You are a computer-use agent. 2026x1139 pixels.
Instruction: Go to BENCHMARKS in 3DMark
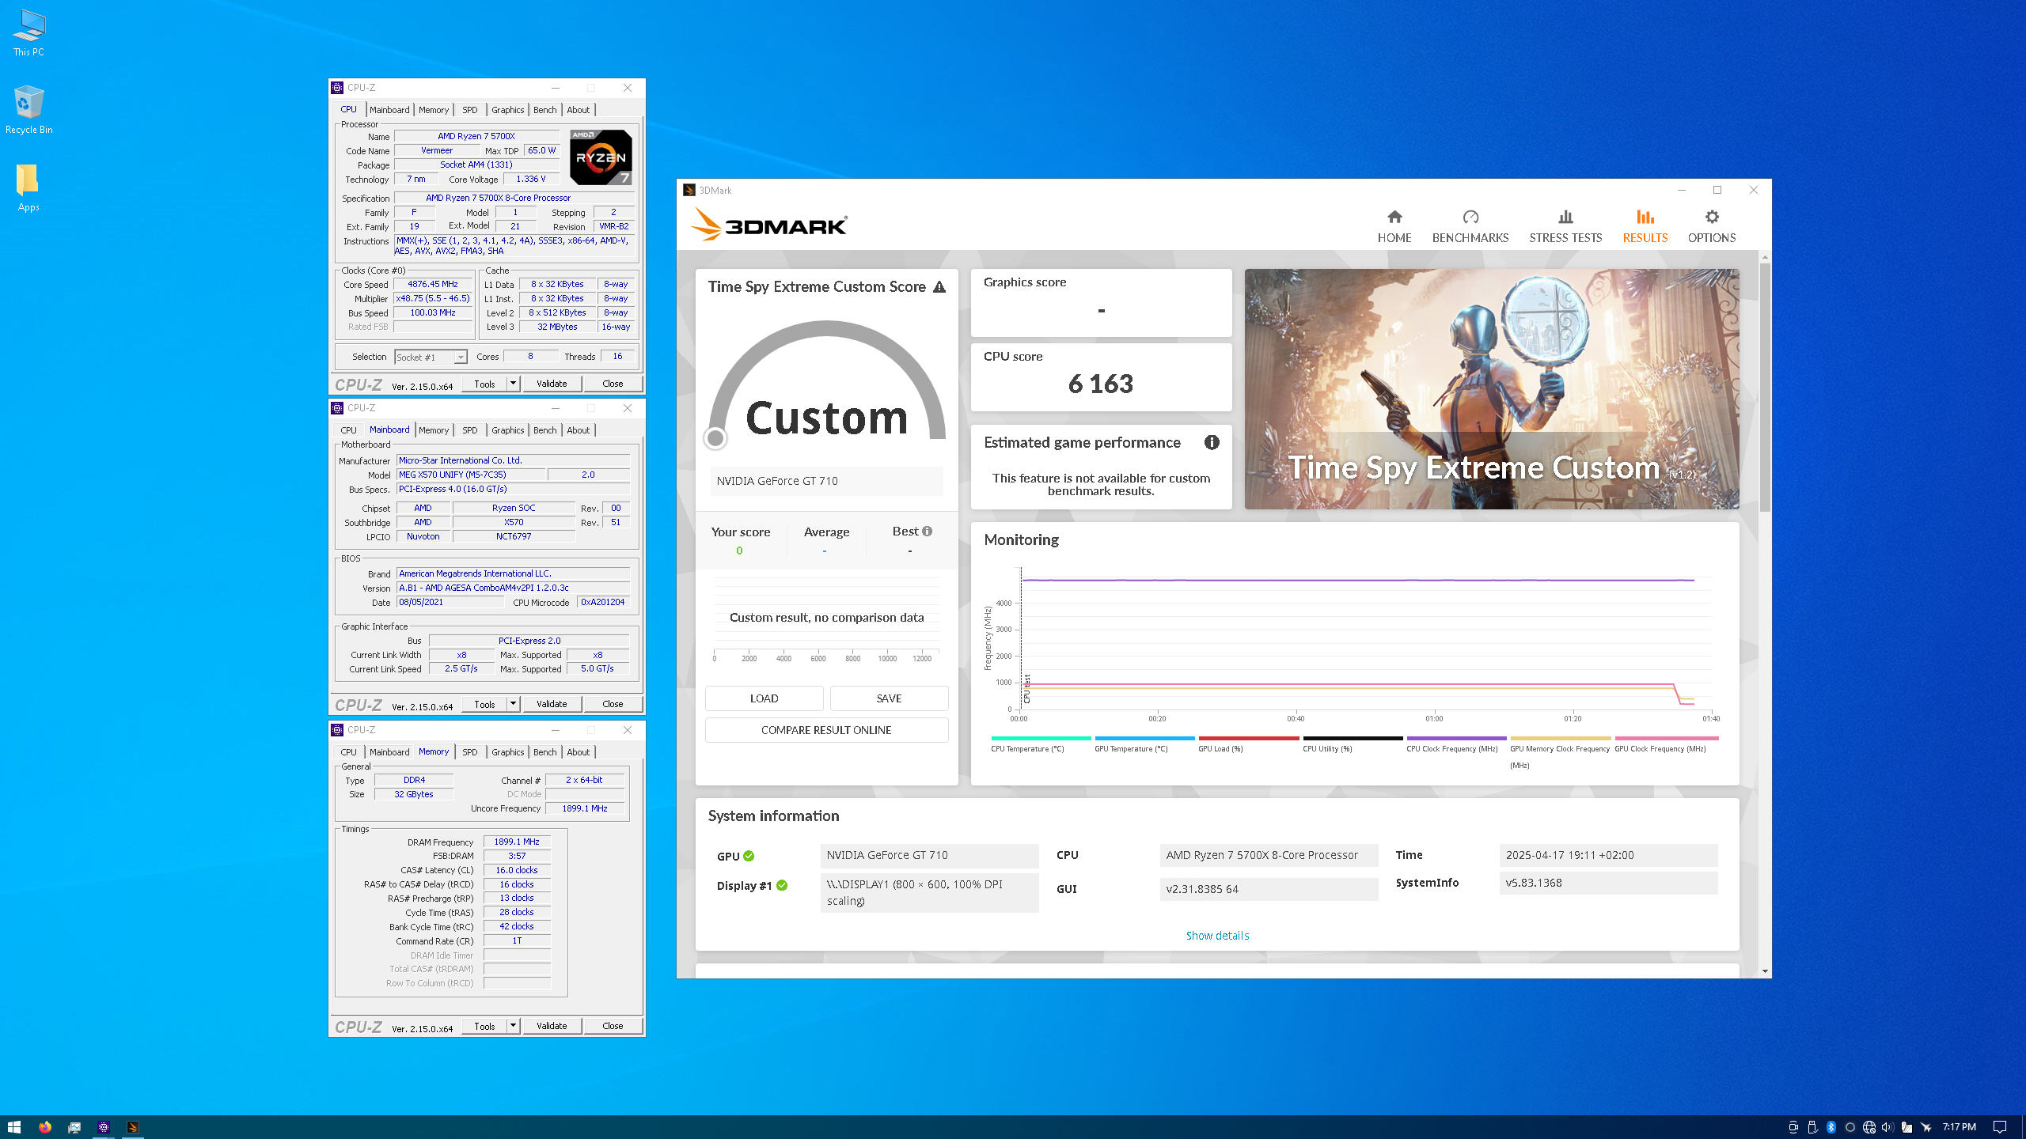point(1470,226)
